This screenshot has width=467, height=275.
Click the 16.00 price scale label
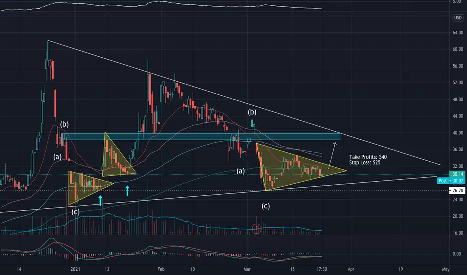[x=458, y=233]
